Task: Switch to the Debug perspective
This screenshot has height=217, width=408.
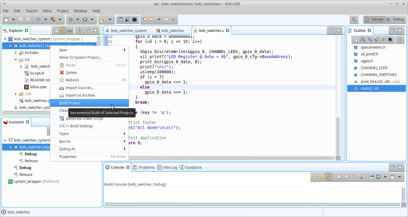Action: 395,19
